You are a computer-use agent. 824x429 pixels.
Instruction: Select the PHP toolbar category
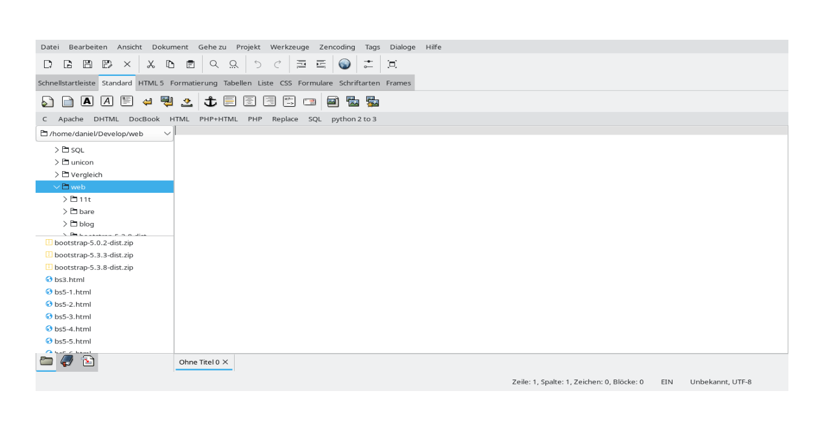tap(255, 119)
